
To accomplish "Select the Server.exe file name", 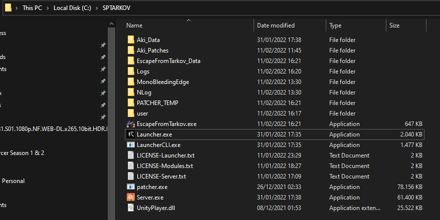I will pyautogui.click(x=150, y=197).
